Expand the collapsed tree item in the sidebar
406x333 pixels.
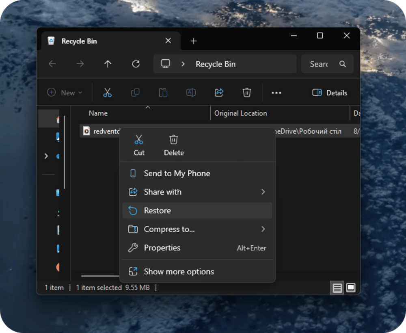pyautogui.click(x=46, y=156)
